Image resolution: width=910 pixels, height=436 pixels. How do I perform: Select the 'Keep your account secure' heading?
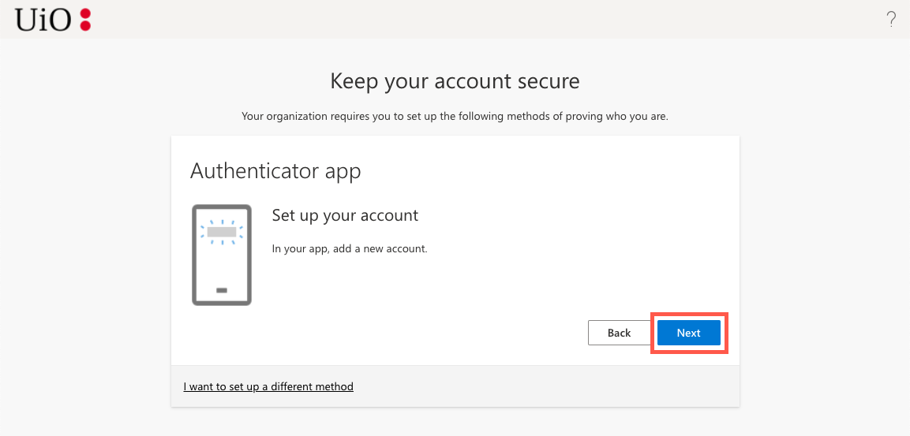[x=455, y=81]
